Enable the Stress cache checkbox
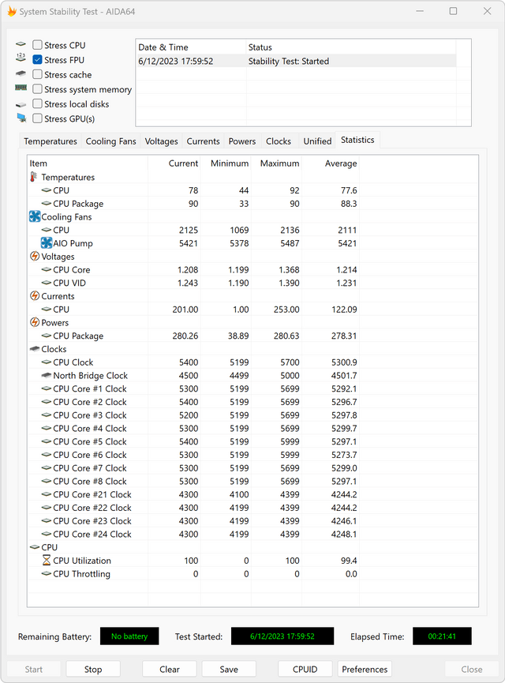The height and width of the screenshot is (683, 505). [x=37, y=74]
